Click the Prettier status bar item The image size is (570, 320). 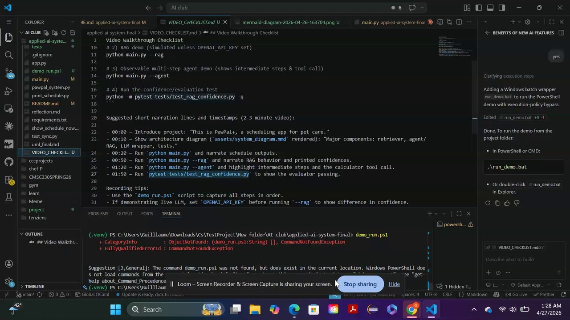[544, 294]
